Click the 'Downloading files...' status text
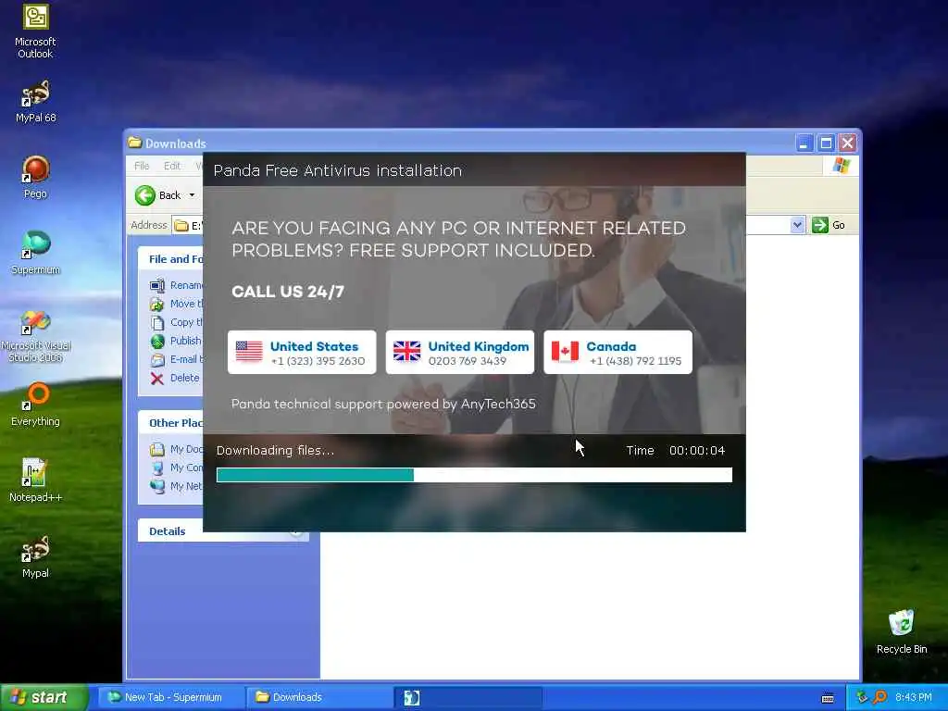Image resolution: width=948 pixels, height=711 pixels. tap(275, 451)
